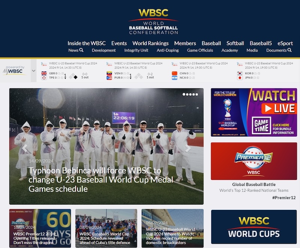Open the Game Officials link
This screenshot has width=300, height=248.
[200, 50]
